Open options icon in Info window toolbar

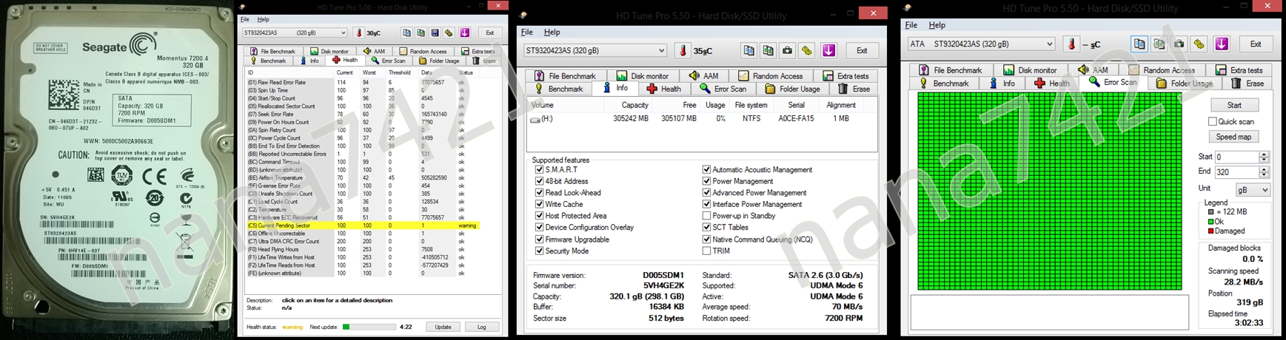coord(806,50)
